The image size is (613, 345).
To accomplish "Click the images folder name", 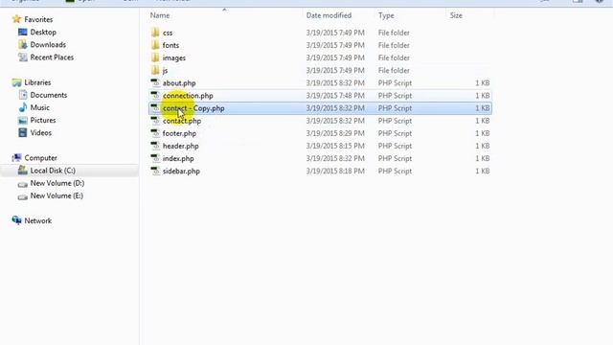I will pyautogui.click(x=174, y=57).
